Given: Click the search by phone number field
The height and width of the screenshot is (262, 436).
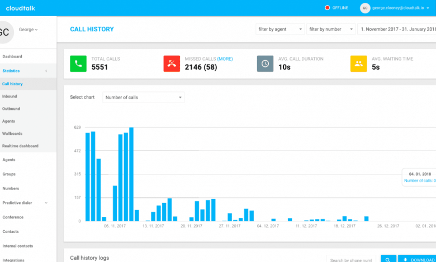Looking at the screenshot, I should [351, 259].
